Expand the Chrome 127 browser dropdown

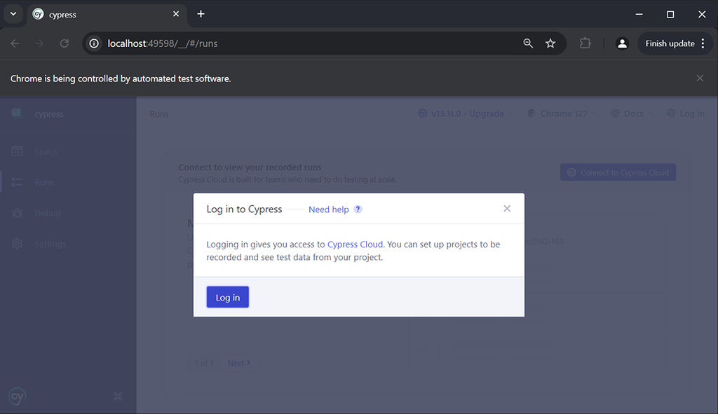(562, 113)
